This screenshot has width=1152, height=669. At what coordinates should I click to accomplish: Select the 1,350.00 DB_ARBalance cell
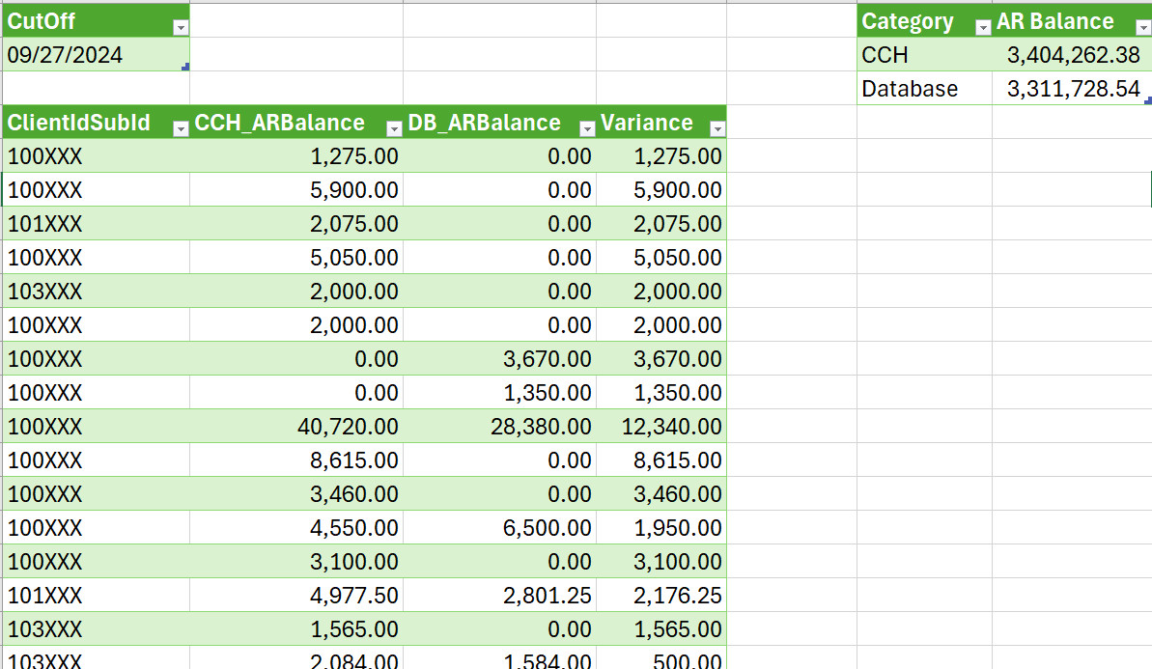(x=499, y=392)
